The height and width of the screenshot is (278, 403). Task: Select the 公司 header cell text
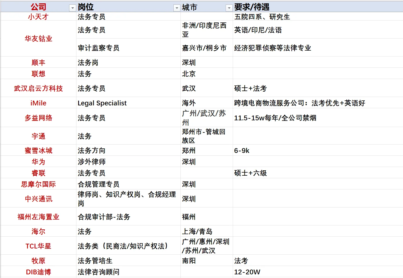39,7
